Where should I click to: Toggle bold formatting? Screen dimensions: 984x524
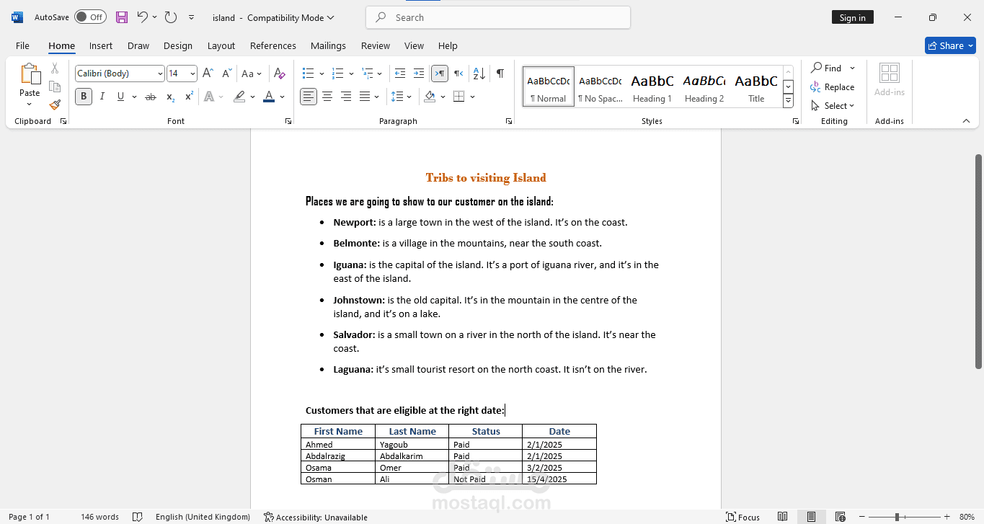84,97
